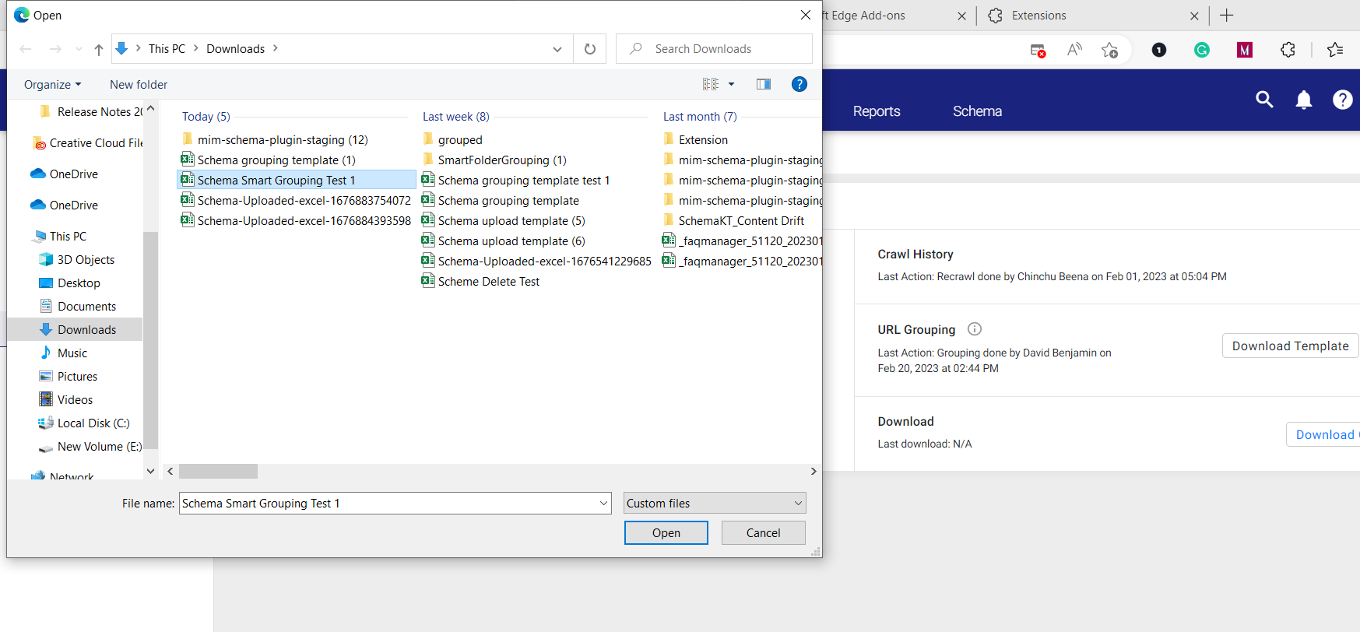Open the Custom files type dropdown
The height and width of the screenshot is (632, 1360).
715,503
